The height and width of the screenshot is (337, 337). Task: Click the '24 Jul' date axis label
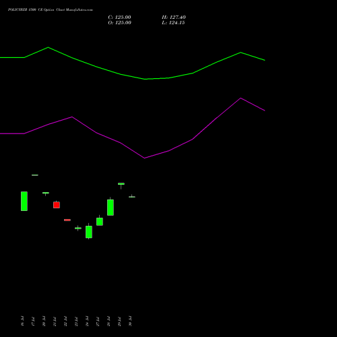pyautogui.click(x=87, y=321)
